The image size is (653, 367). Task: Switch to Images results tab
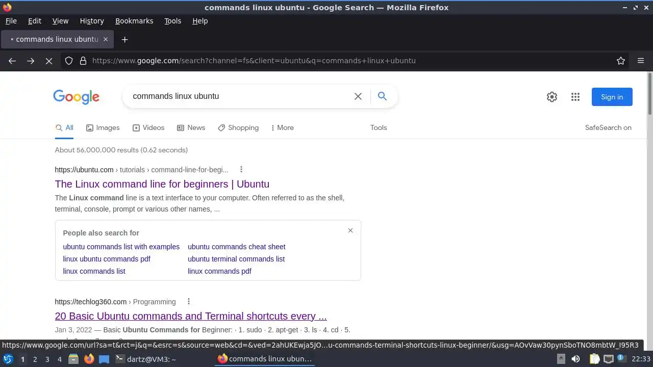click(103, 128)
